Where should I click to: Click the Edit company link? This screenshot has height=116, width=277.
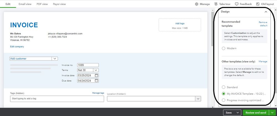click(17, 47)
